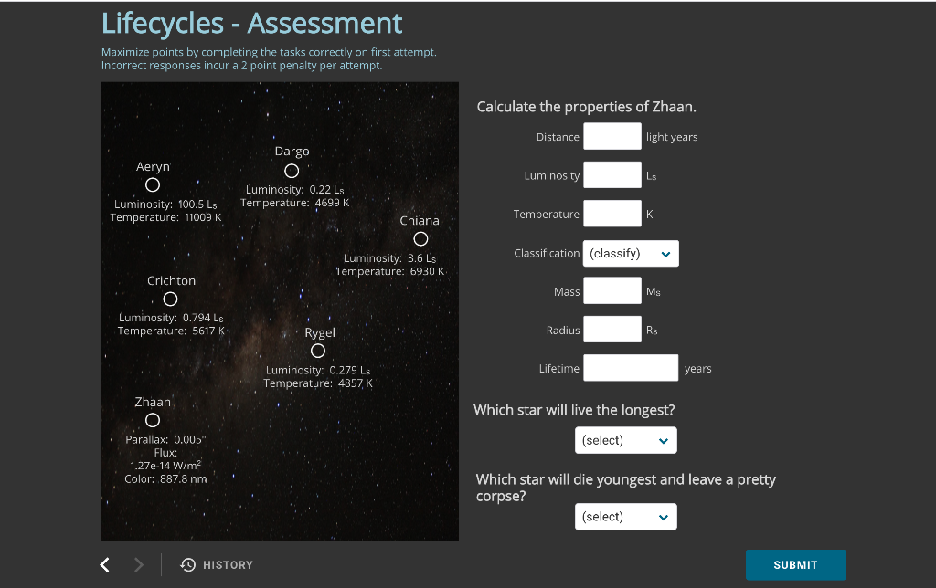
Task: Click the Mass input field
Action: [612, 291]
